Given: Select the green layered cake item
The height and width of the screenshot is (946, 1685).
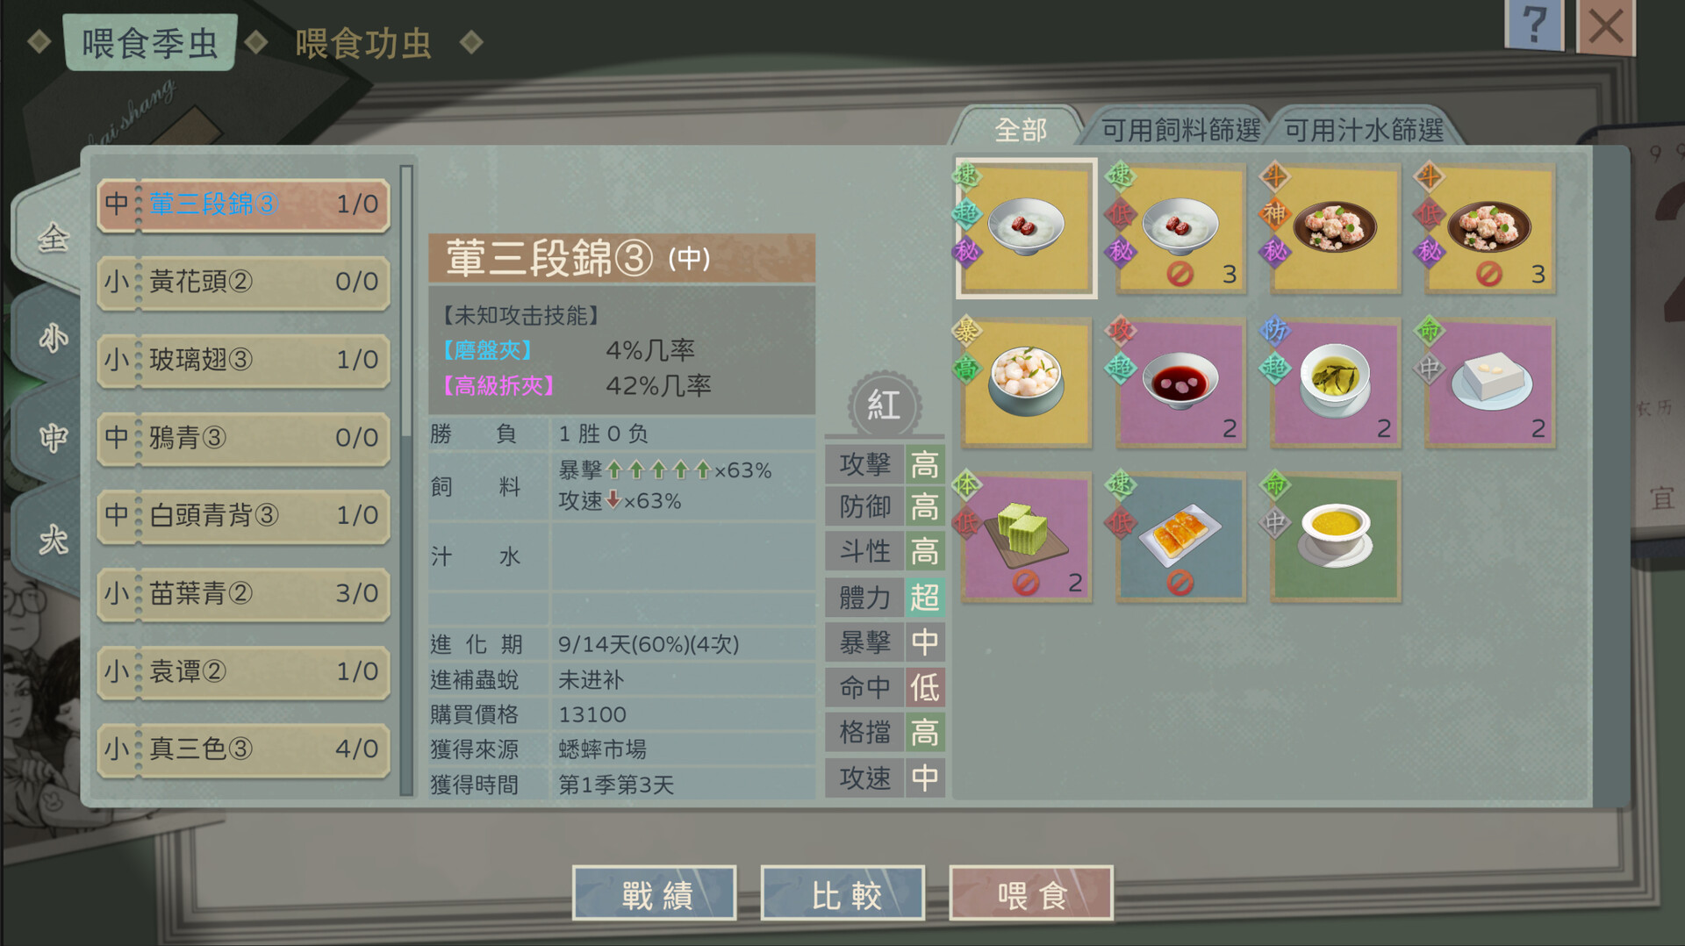Looking at the screenshot, I should (1026, 537).
